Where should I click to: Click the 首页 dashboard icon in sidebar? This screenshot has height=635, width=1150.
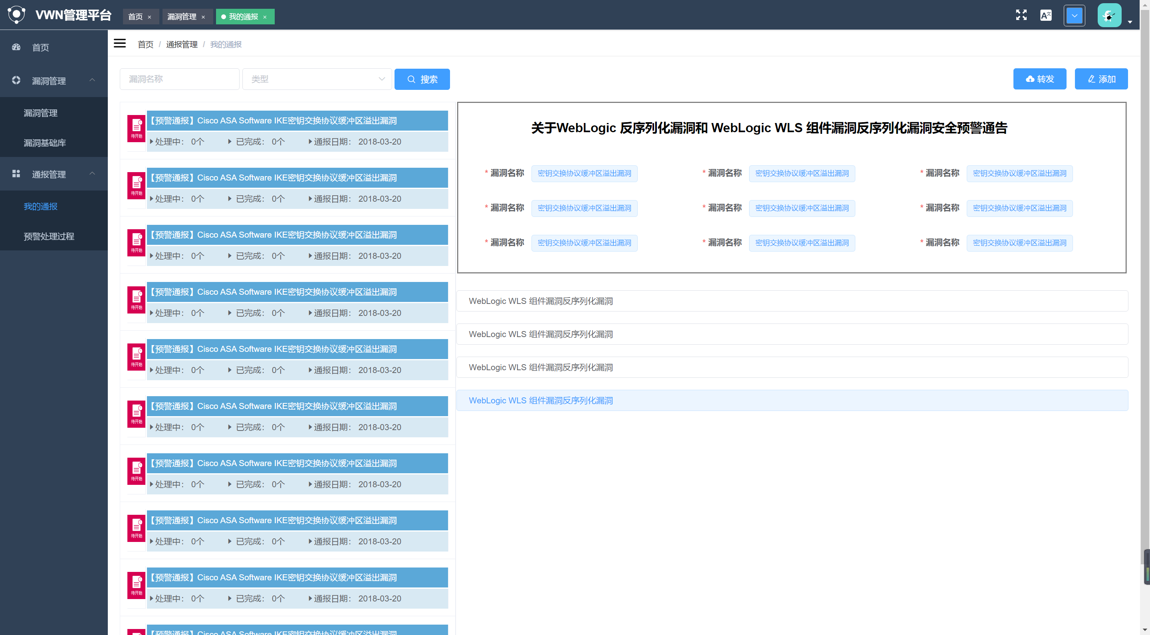click(x=16, y=47)
